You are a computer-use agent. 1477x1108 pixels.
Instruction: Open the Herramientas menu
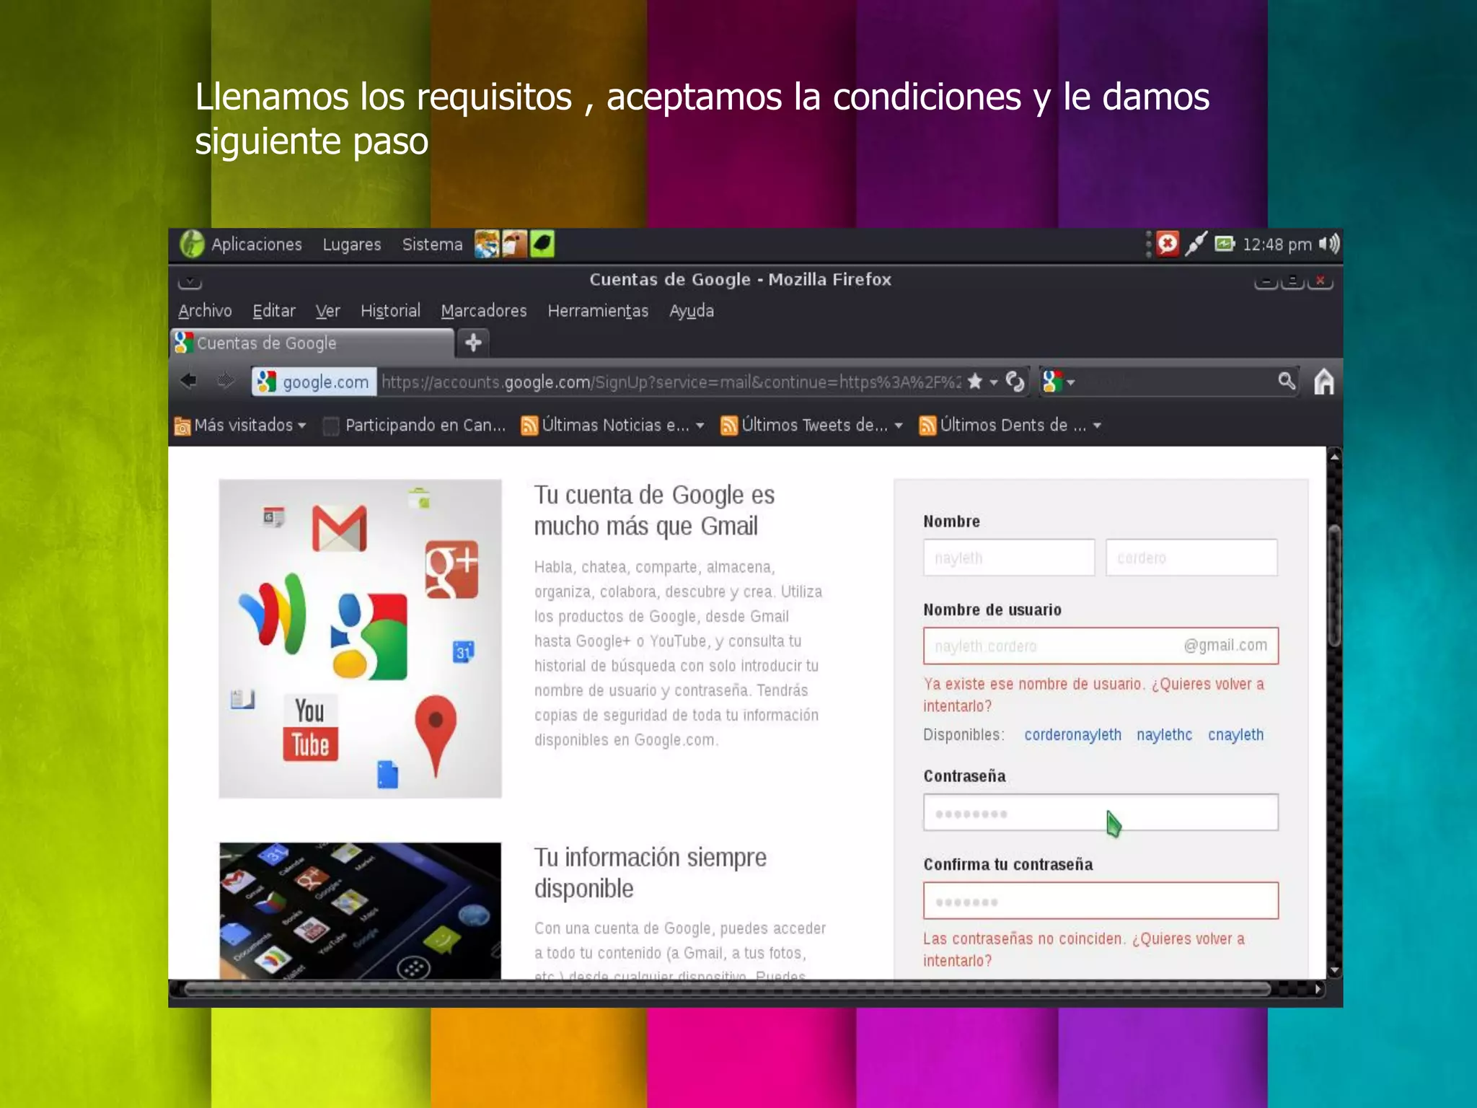(x=598, y=311)
